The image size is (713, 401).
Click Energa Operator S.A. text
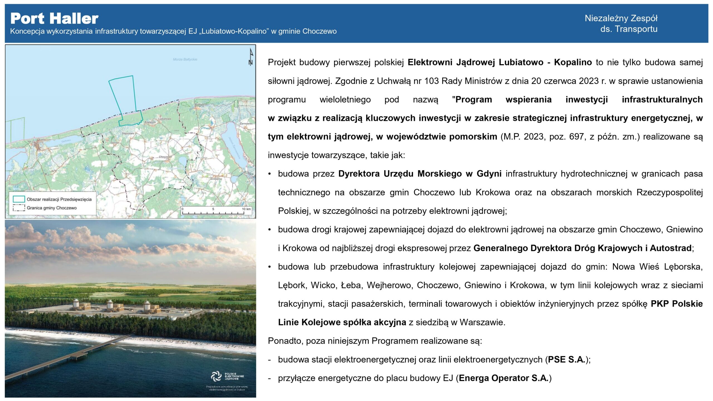504,378
